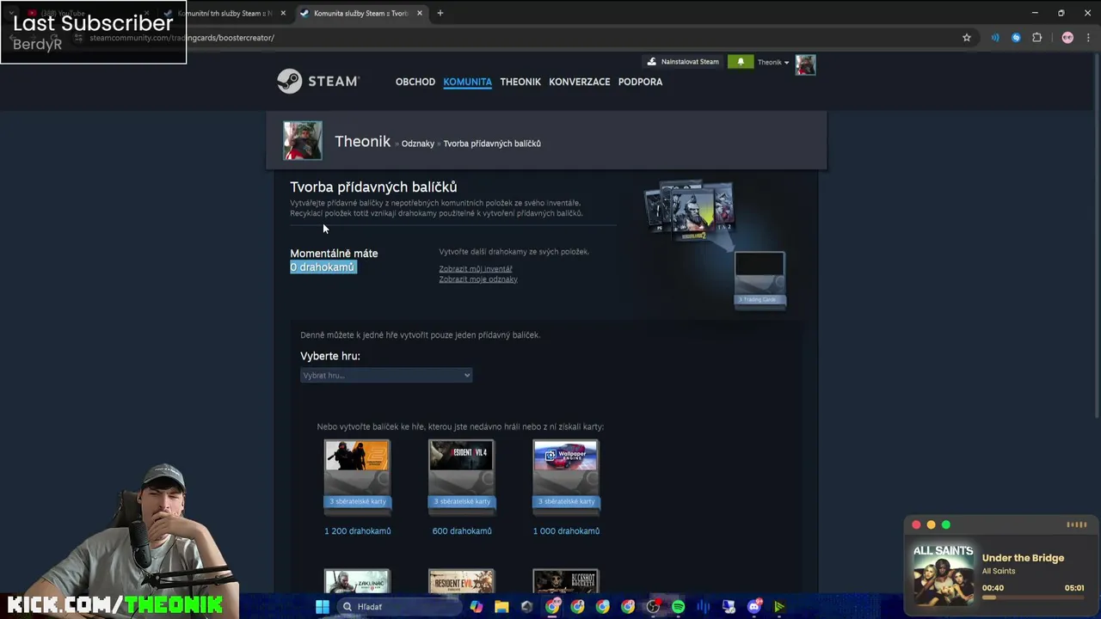Open OBS Studio from the taskbar

653,607
